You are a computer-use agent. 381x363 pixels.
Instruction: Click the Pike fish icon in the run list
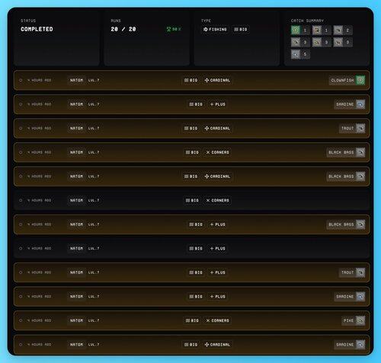(x=360, y=320)
